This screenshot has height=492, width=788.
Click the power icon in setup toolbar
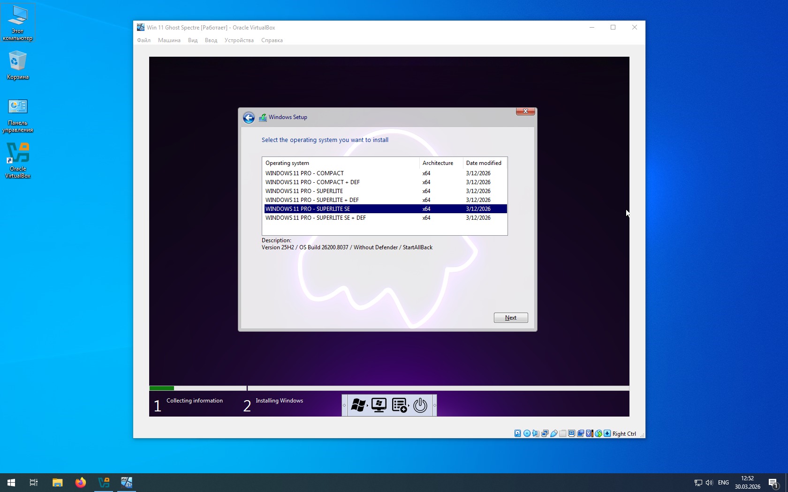click(x=420, y=405)
